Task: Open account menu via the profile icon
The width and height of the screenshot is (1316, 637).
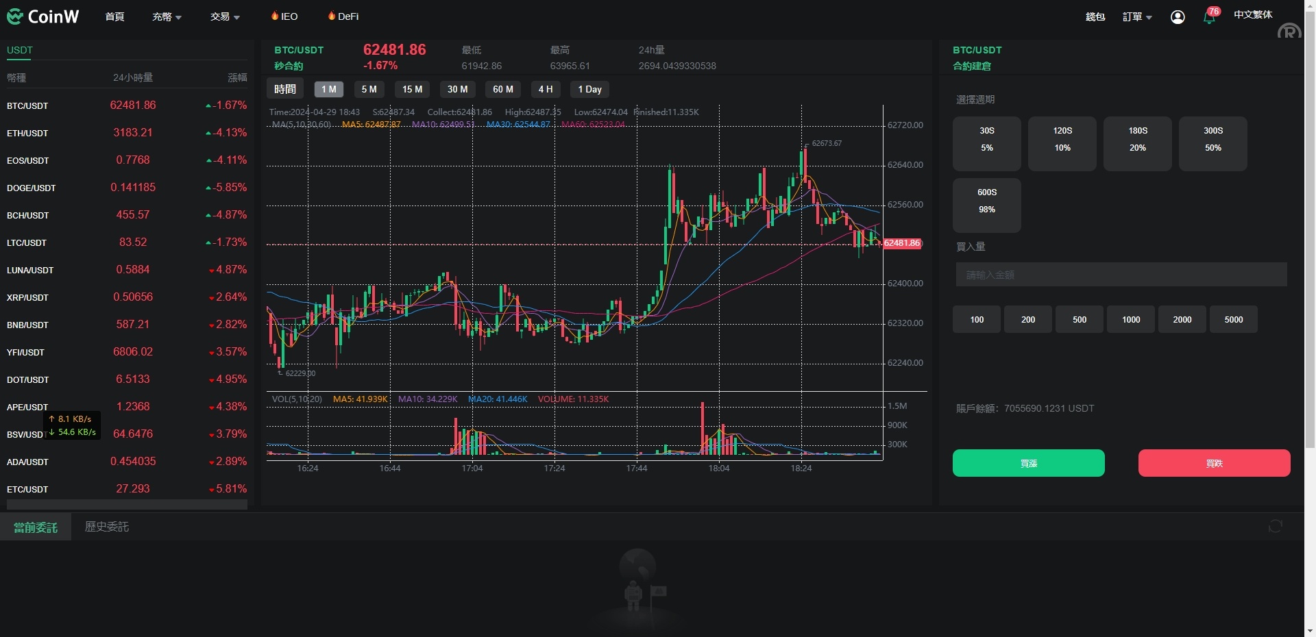Action: tap(1178, 17)
